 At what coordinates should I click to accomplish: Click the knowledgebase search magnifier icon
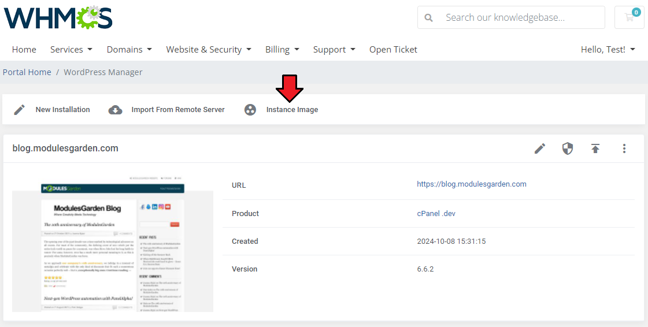429,18
